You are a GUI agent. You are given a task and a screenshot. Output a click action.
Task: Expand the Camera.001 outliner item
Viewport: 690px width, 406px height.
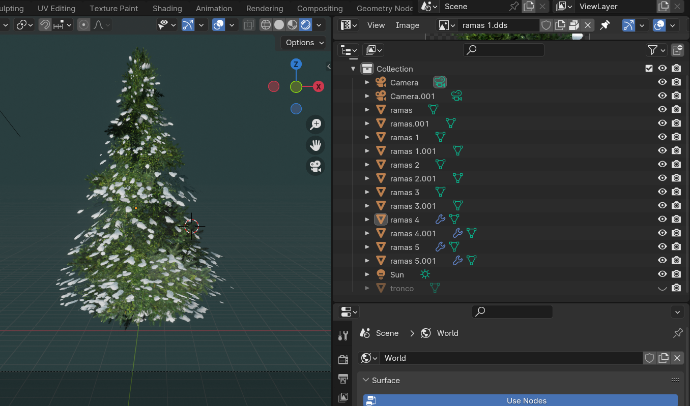[367, 96]
